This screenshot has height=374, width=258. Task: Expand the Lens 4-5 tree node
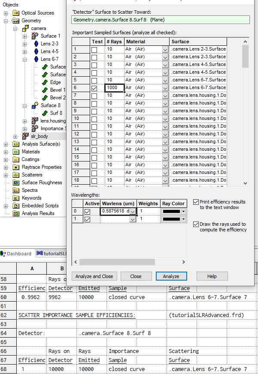tap(24, 51)
